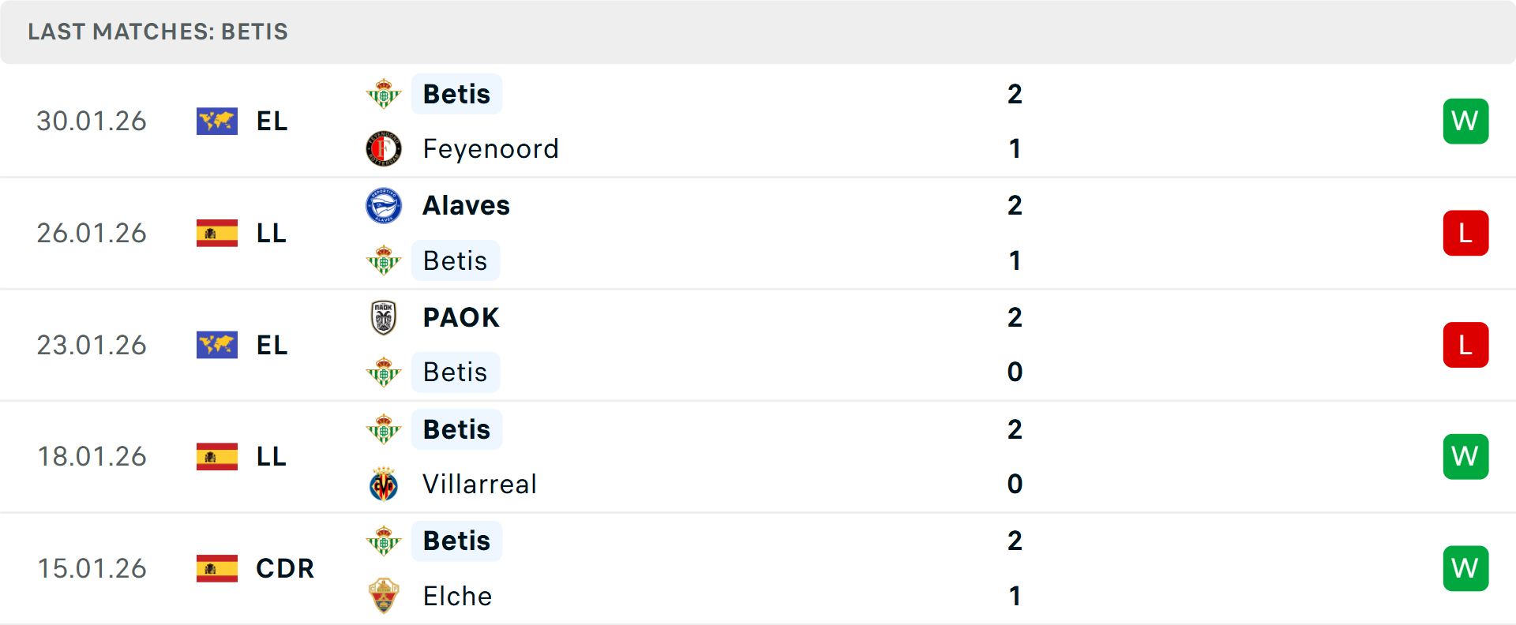1516x625 pixels.
Task: Click Europa League flag icon on 30.01.26
Action: click(217, 122)
